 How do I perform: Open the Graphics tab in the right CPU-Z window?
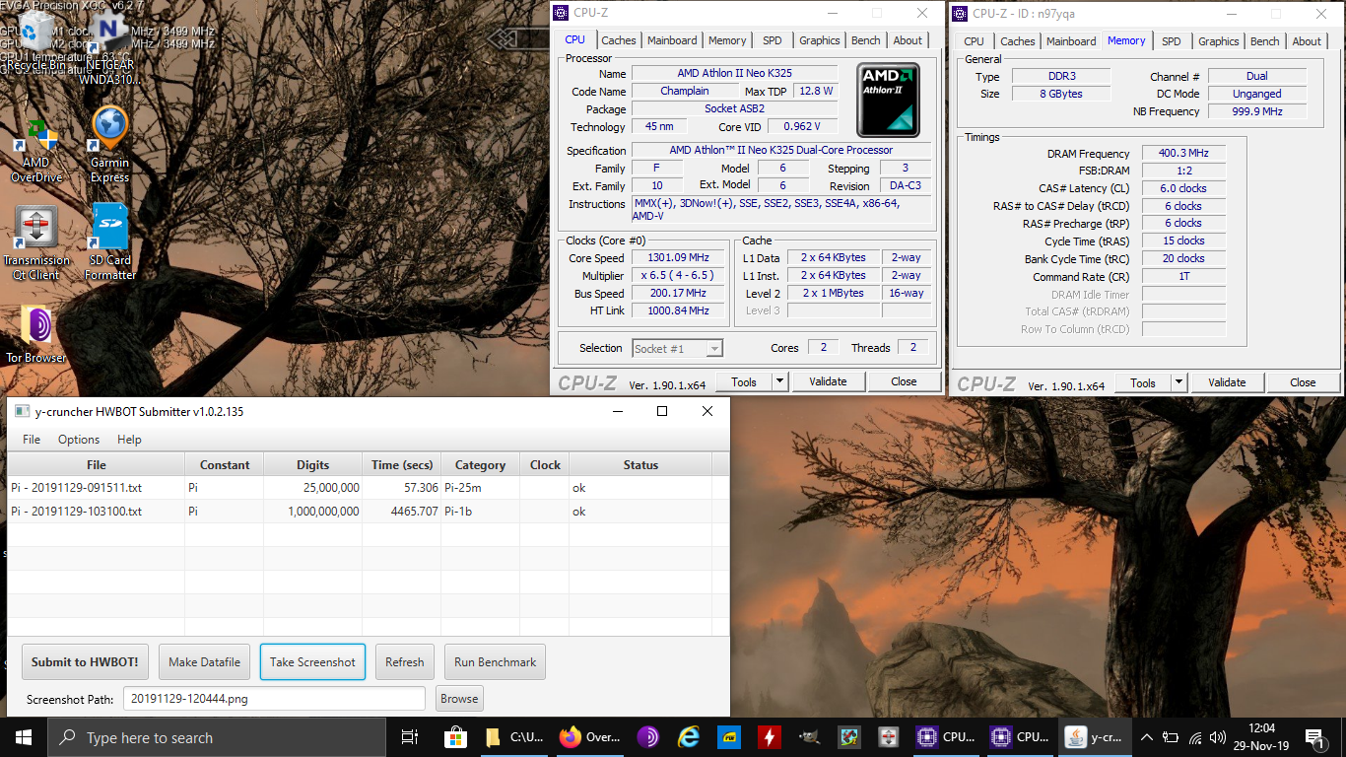point(1218,41)
